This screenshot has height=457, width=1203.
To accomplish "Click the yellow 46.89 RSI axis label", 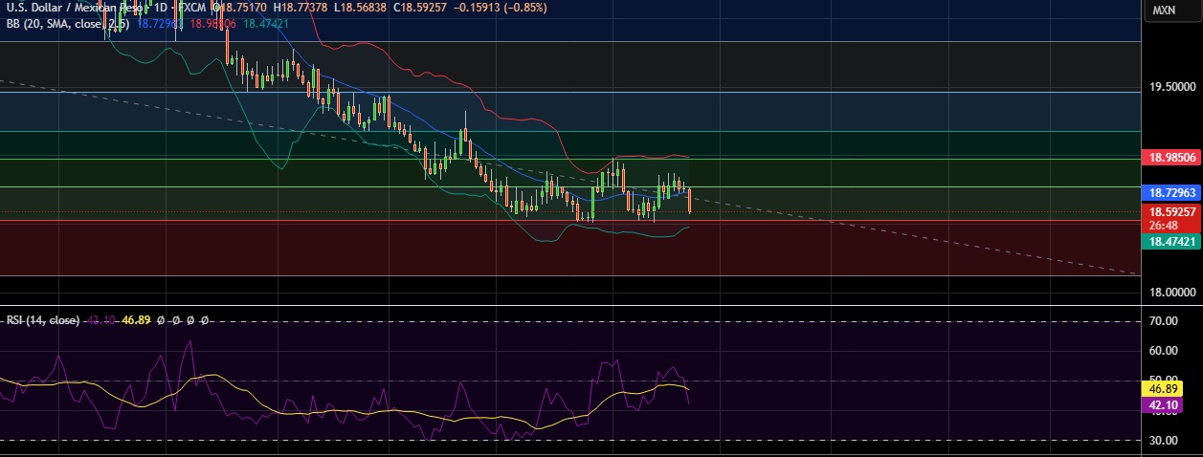I will pos(1162,389).
